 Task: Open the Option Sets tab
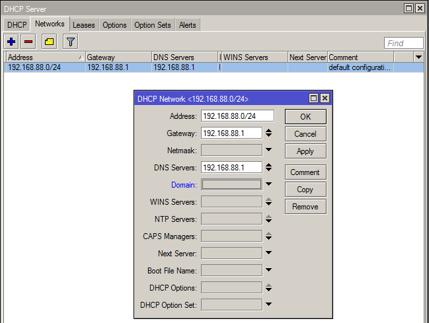153,25
